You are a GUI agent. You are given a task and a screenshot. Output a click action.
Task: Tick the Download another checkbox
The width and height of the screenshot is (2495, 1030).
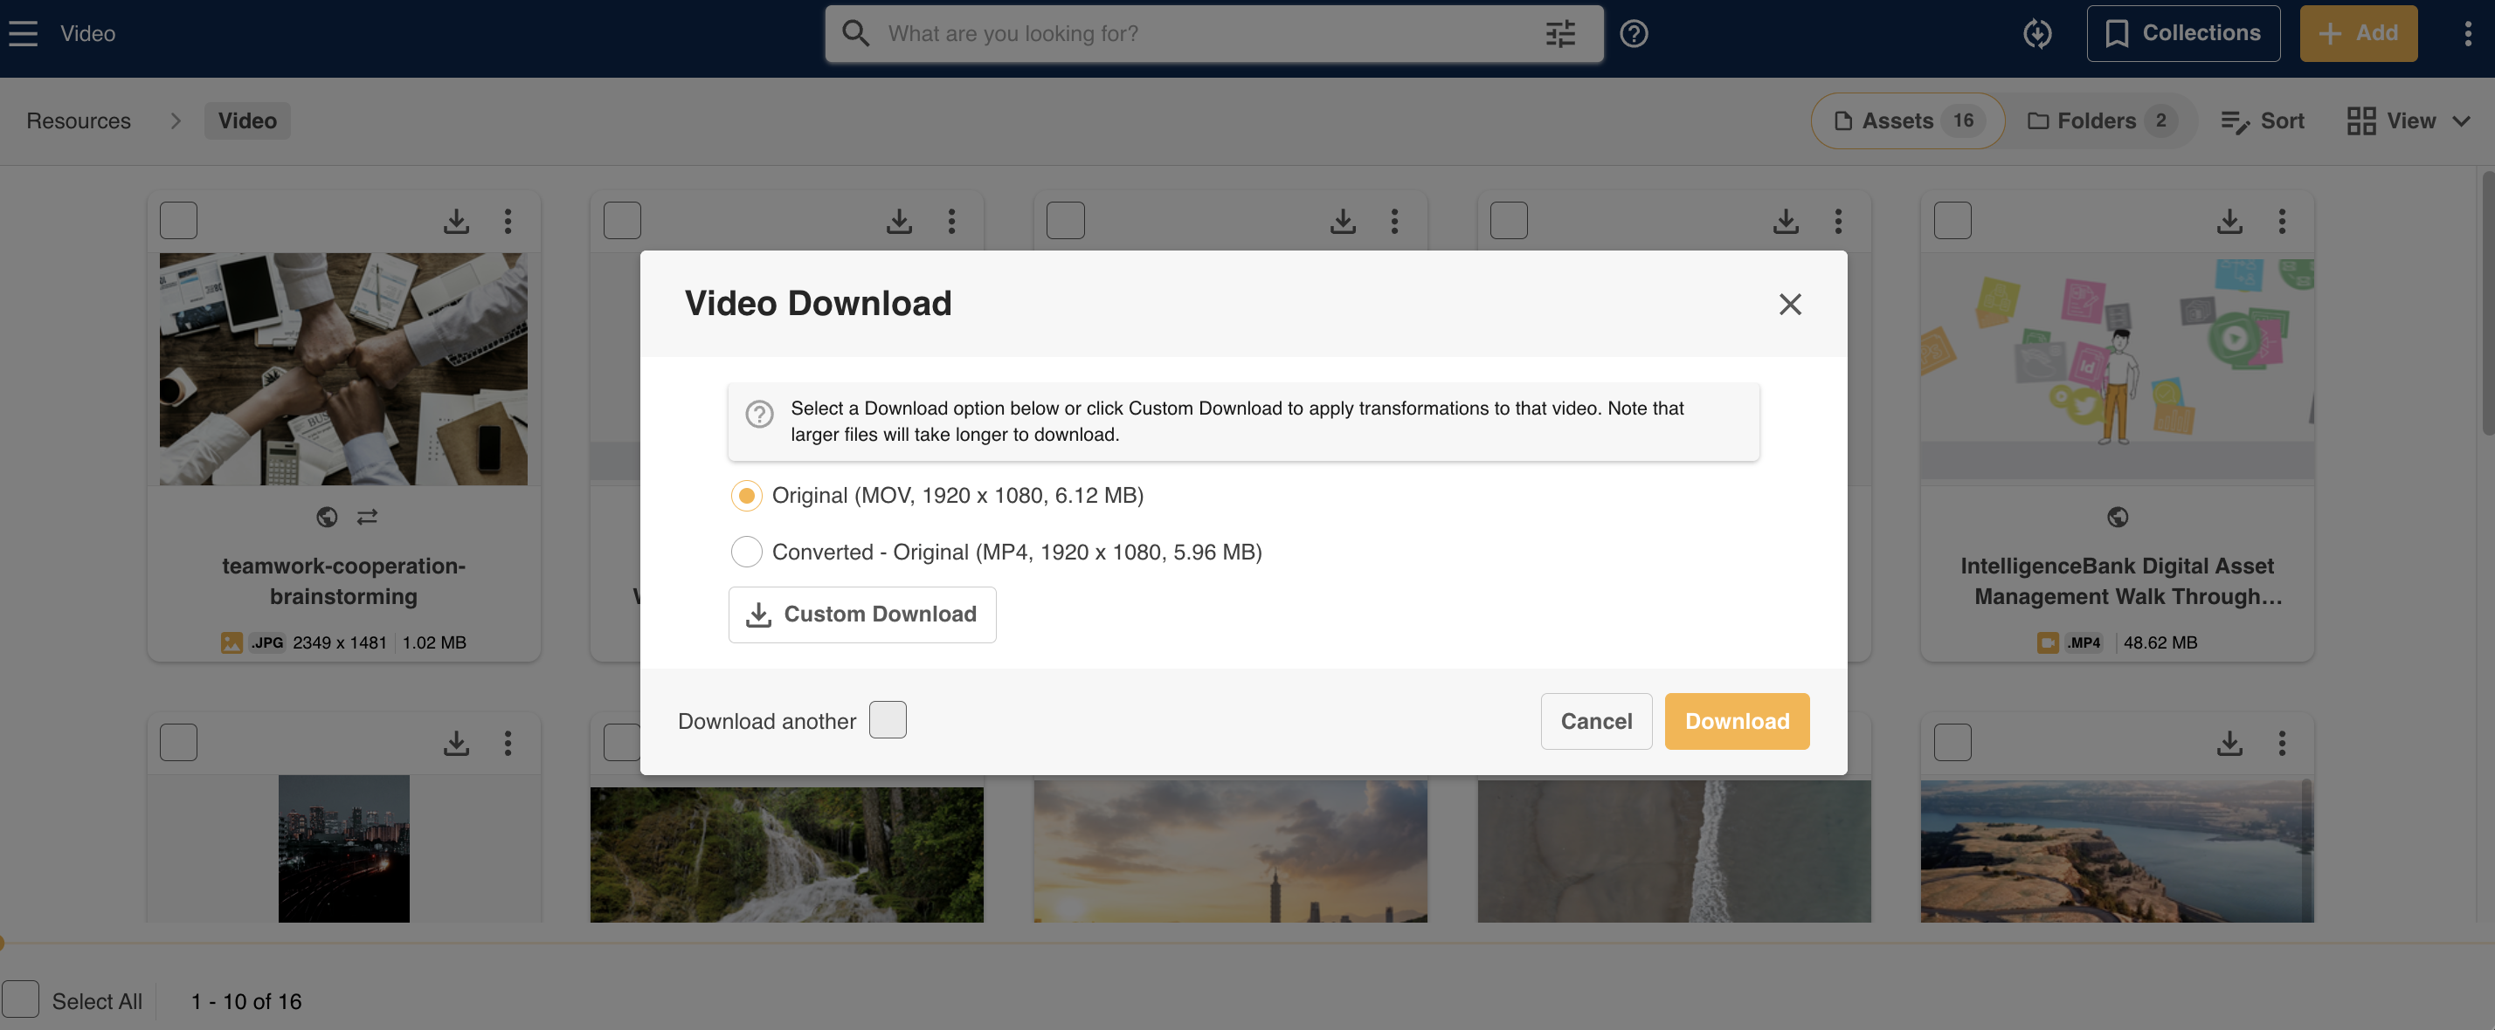(x=888, y=720)
